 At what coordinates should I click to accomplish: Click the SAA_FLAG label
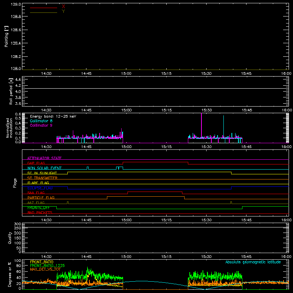(36, 193)
